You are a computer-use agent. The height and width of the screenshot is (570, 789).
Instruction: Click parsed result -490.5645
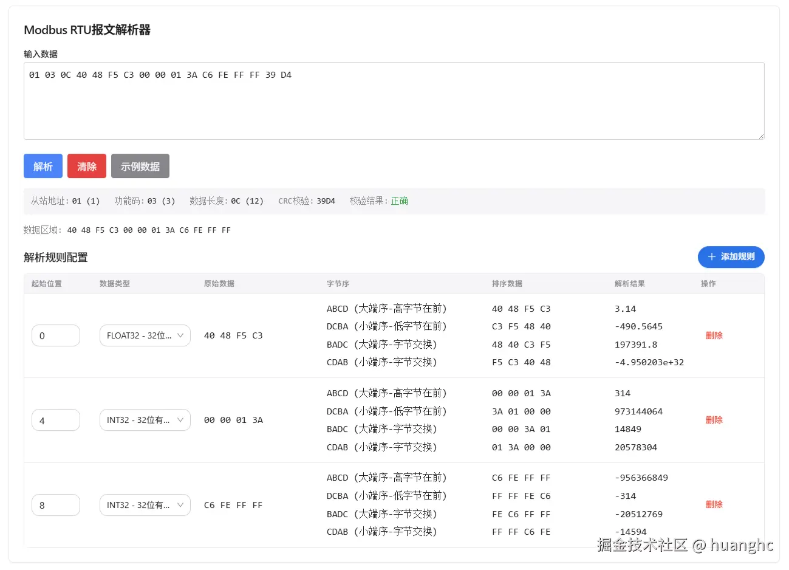pyautogui.click(x=638, y=326)
